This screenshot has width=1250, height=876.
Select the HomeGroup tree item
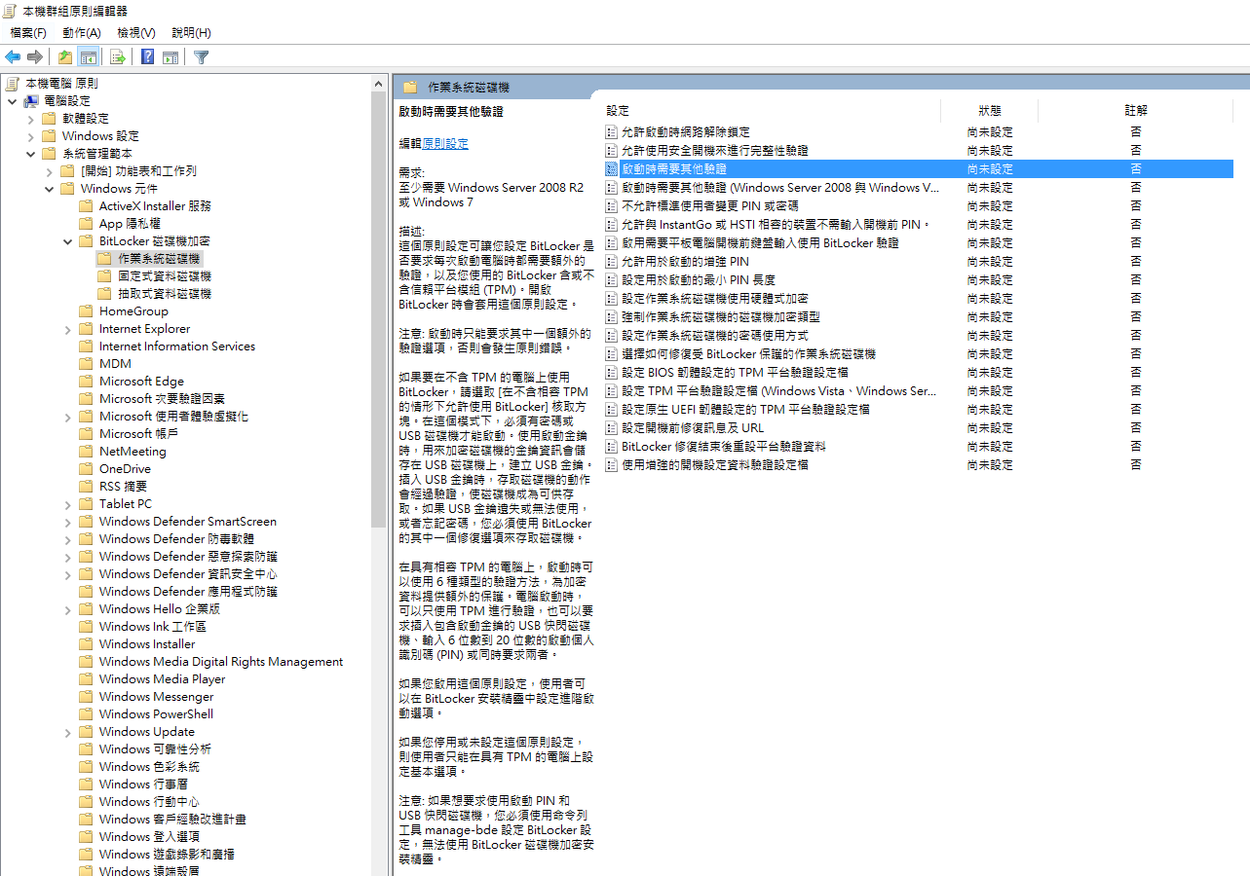[133, 311]
